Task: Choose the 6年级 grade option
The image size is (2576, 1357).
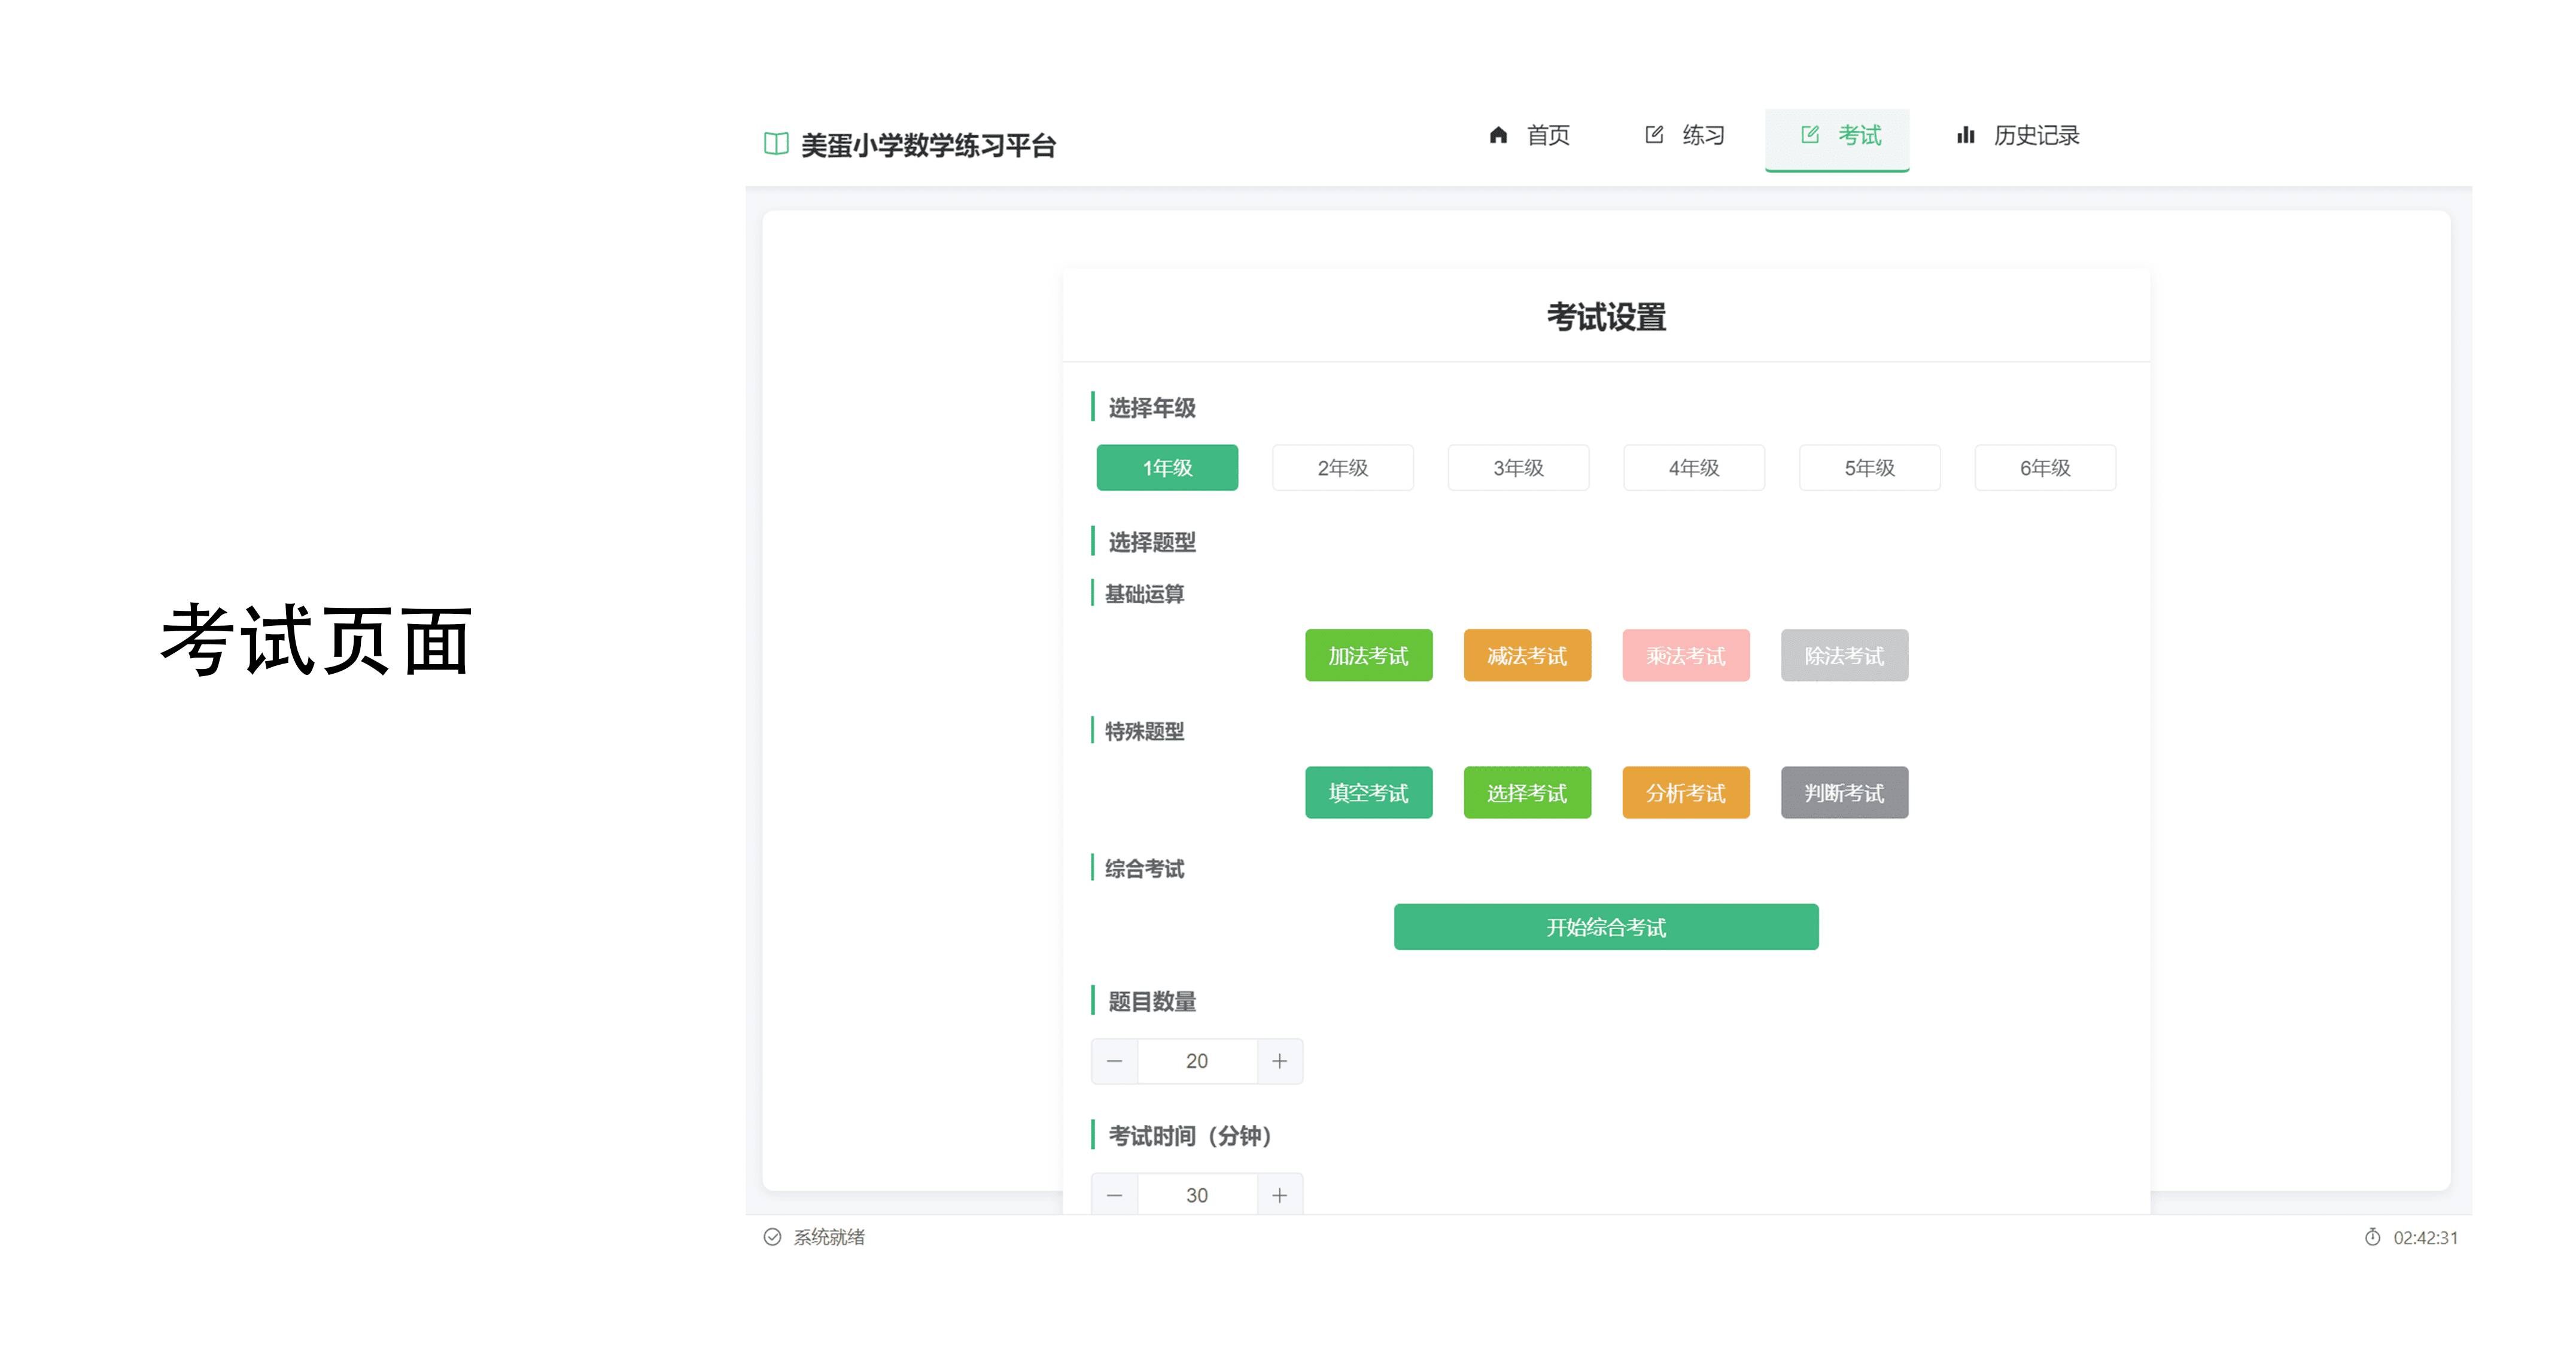Action: (2044, 468)
